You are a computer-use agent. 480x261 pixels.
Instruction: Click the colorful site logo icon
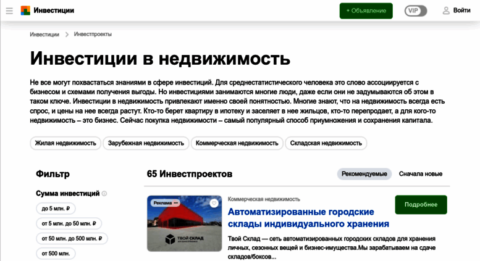[25, 10]
